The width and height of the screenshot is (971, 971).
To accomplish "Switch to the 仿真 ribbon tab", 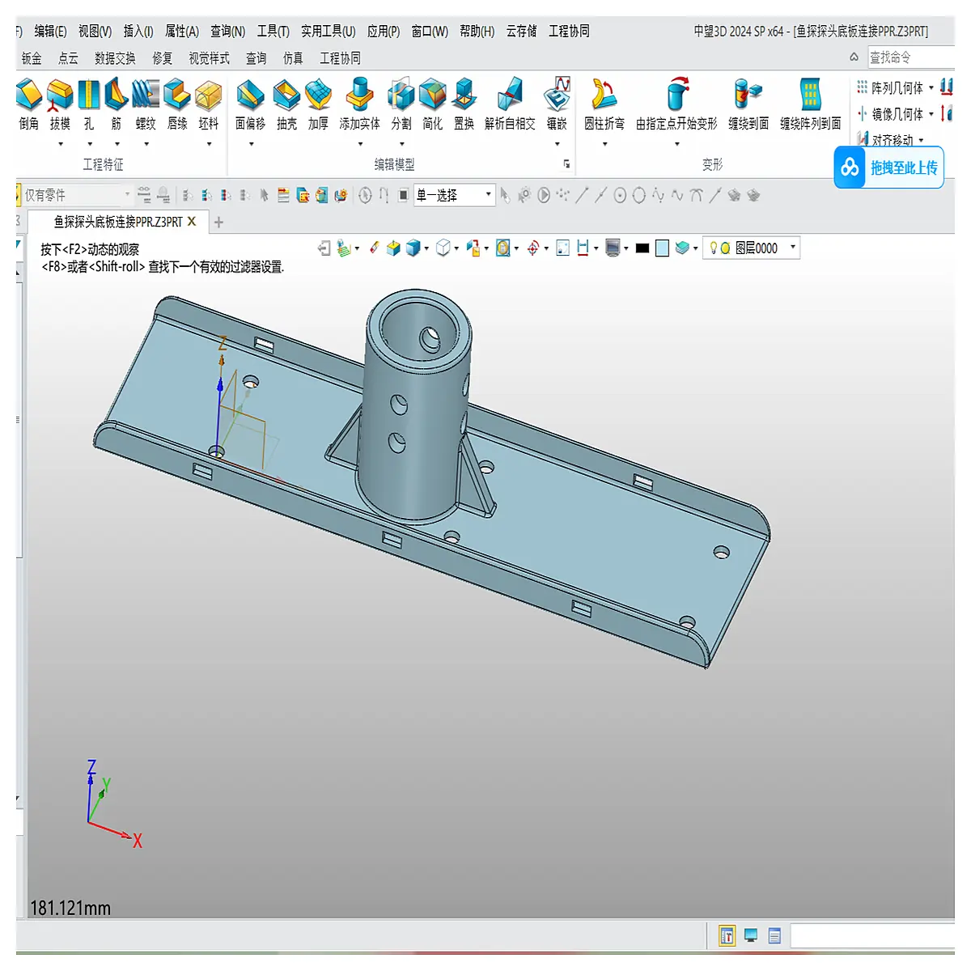I will (x=293, y=58).
